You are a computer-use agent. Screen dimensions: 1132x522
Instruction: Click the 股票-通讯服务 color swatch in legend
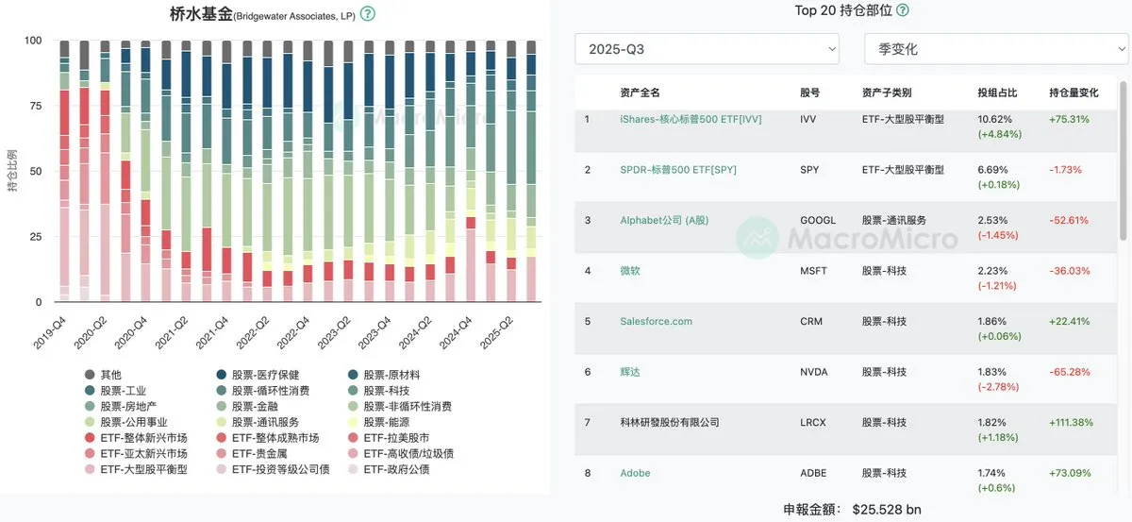(221, 422)
